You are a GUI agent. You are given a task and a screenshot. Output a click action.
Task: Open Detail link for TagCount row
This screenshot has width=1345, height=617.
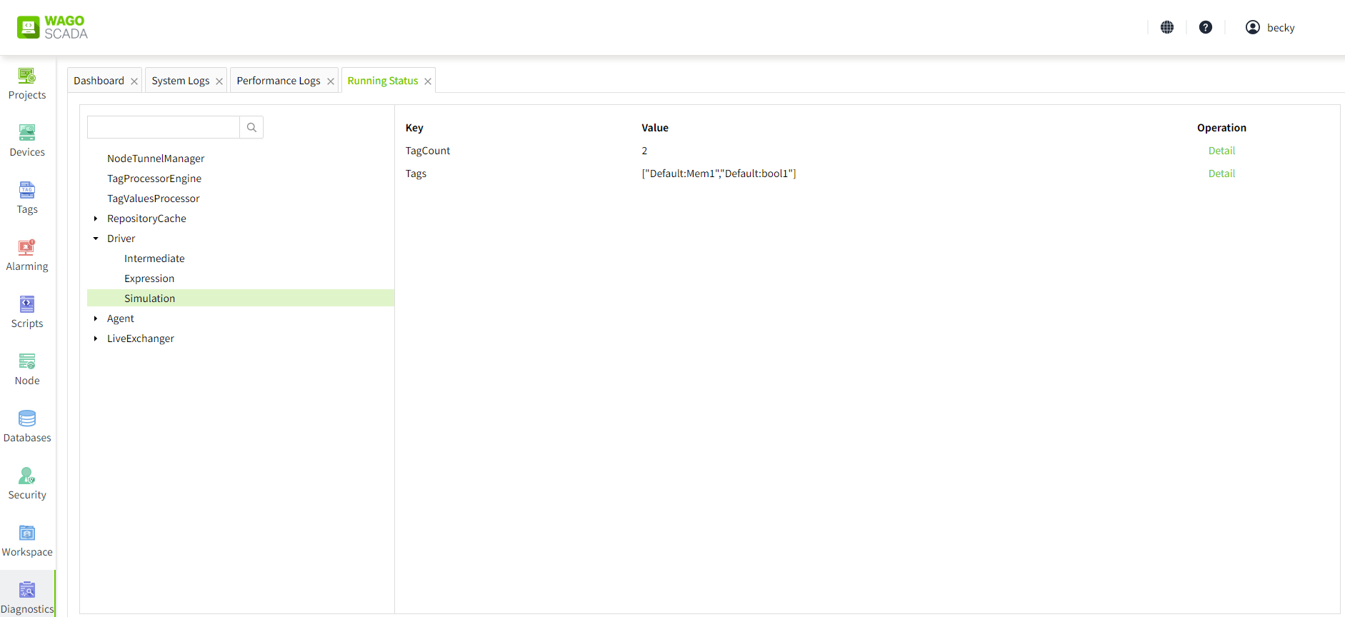coord(1221,151)
